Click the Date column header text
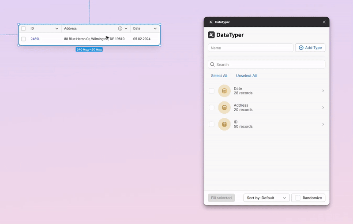 [x=137, y=29]
